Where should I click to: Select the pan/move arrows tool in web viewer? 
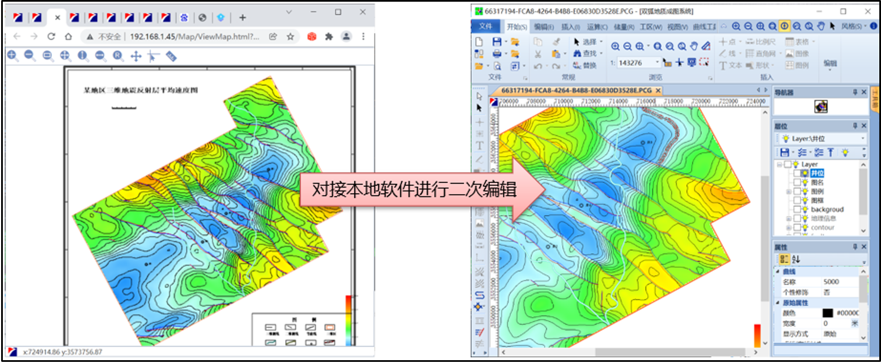(x=135, y=55)
